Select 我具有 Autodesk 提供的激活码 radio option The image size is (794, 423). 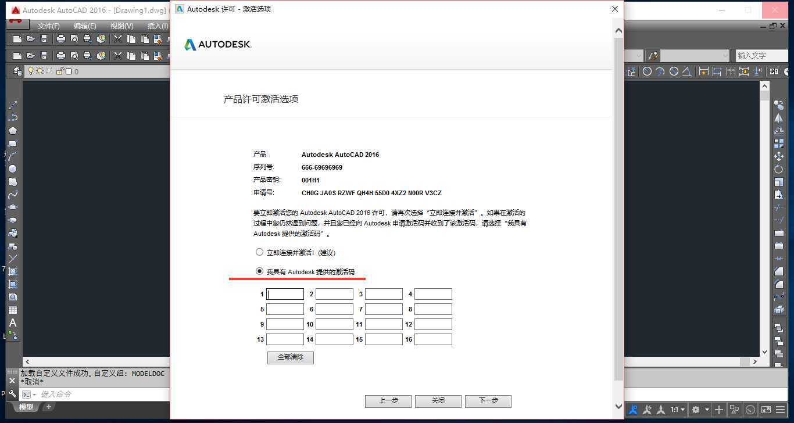[x=259, y=271]
